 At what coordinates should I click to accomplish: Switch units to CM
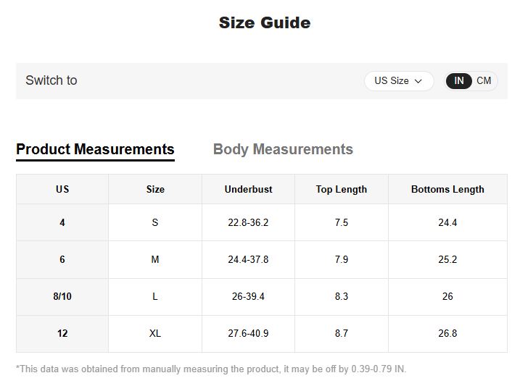click(x=484, y=81)
